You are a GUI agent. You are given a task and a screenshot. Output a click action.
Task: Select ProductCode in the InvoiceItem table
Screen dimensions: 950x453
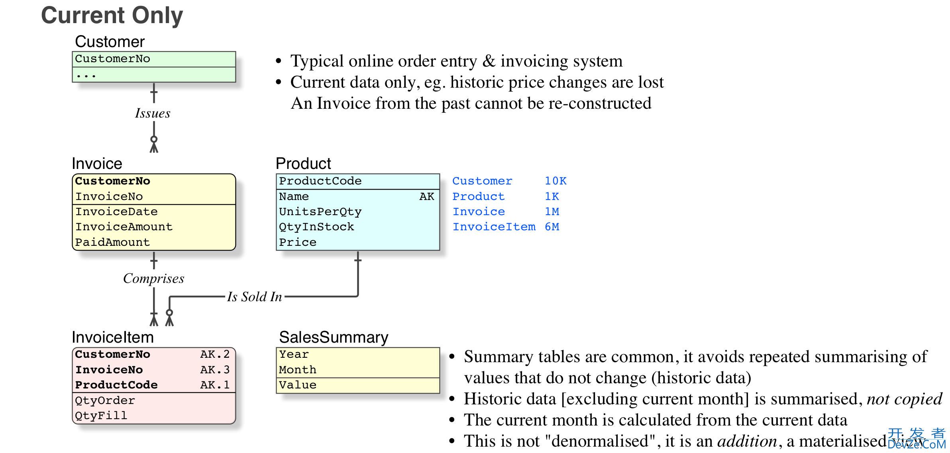click(116, 385)
